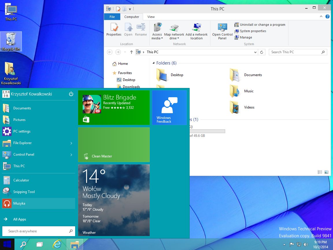Click Uninstall or change a program
This screenshot has width=333, height=250.
coord(260,25)
